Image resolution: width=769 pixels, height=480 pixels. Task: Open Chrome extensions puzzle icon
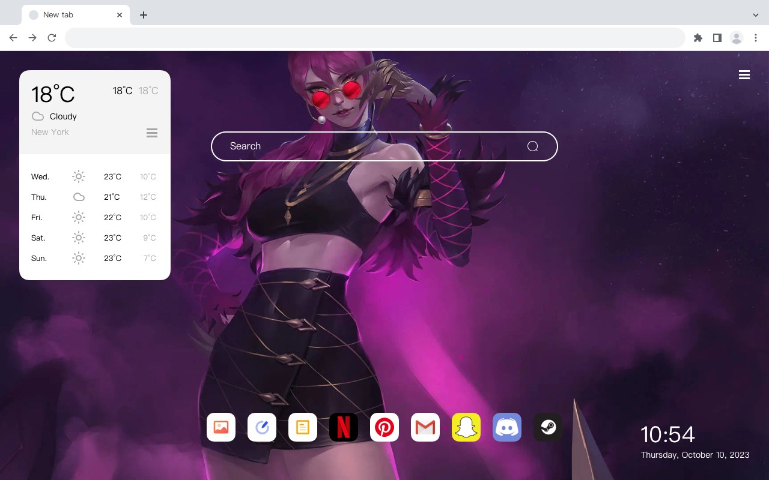[698, 38]
